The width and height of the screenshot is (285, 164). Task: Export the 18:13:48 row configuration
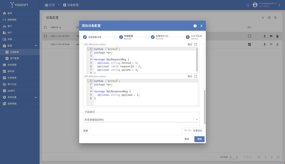click(265, 44)
